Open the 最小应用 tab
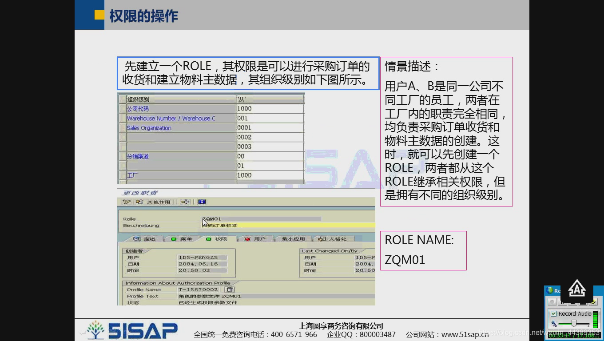This screenshot has height=341, width=604. 293,239
